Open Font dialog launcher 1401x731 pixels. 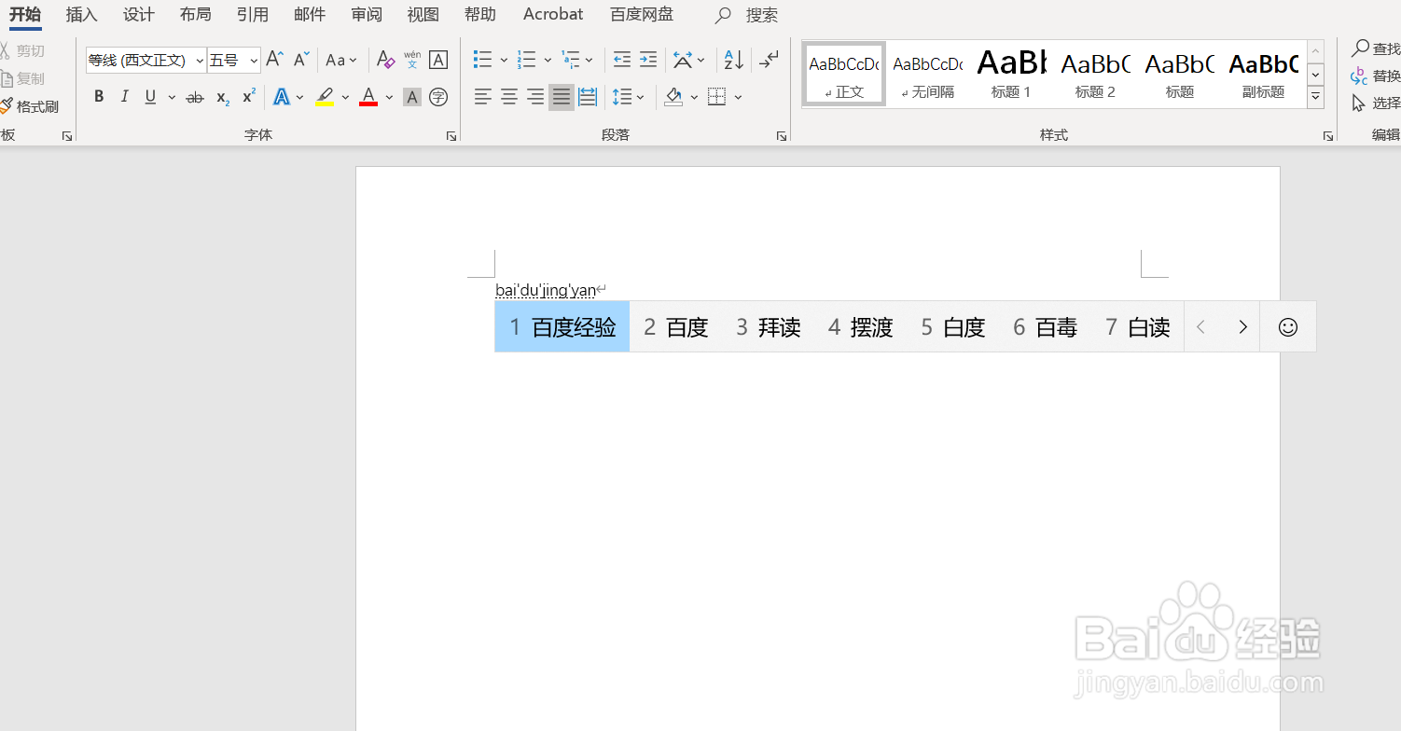pos(451,136)
